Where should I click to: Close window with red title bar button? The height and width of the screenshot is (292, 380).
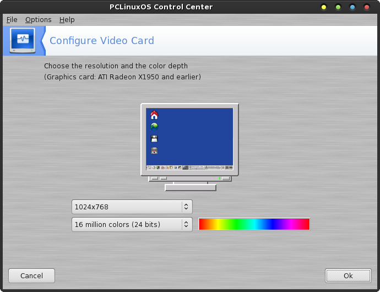(x=367, y=7)
